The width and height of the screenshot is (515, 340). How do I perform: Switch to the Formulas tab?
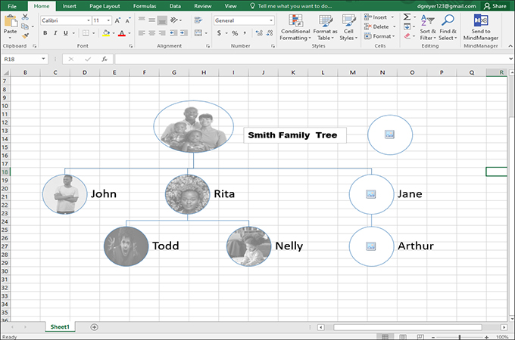click(145, 6)
